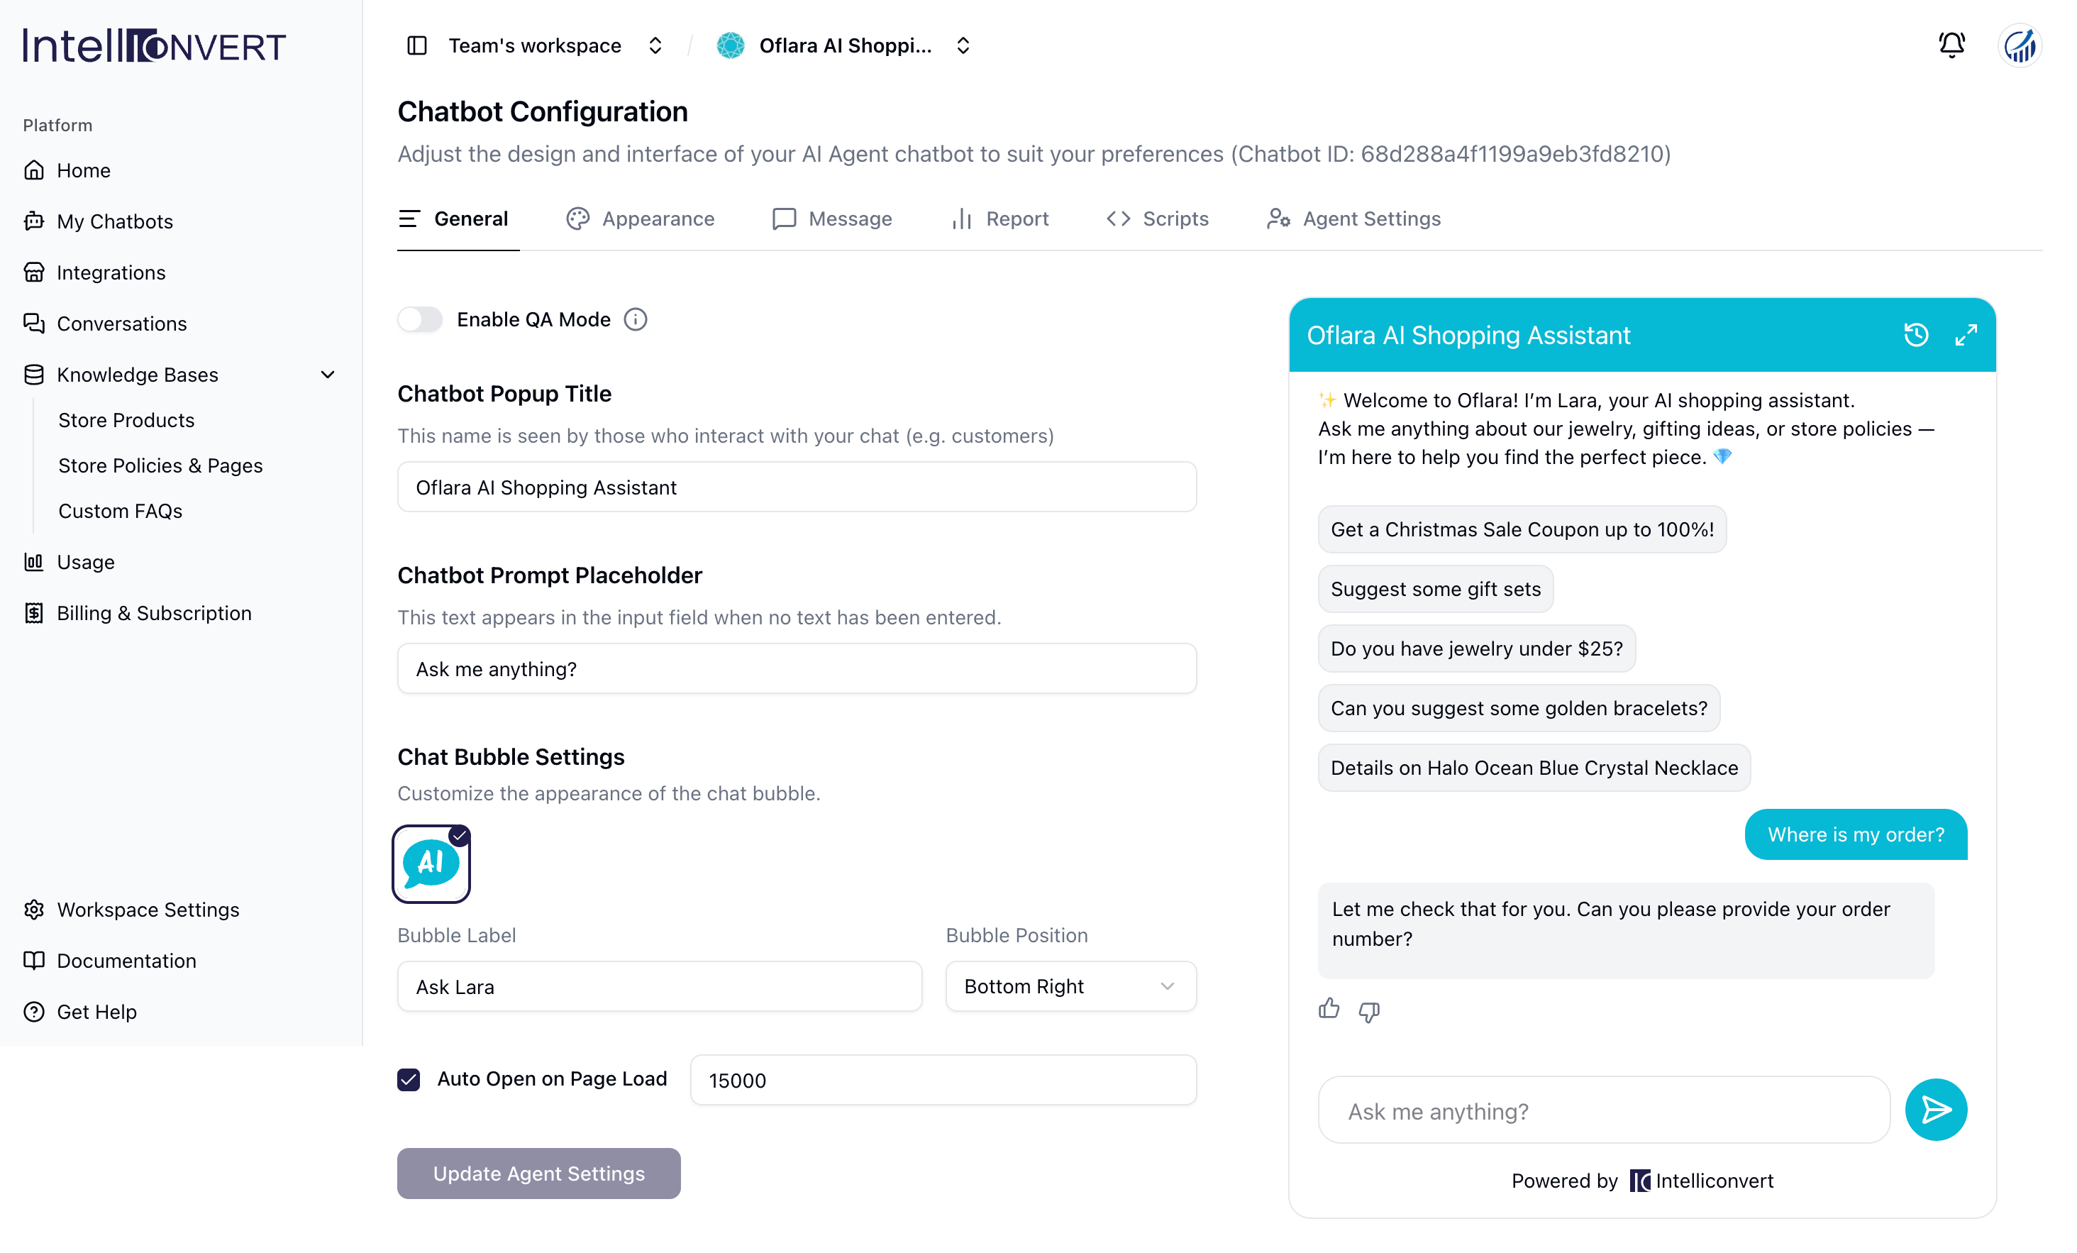This screenshot has height=1253, width=2077.
Task: Open the Bubble Position dropdown
Action: click(1070, 986)
